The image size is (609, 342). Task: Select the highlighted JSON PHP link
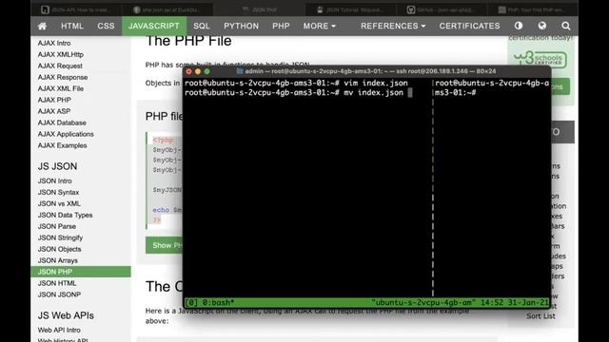pyautogui.click(x=81, y=272)
